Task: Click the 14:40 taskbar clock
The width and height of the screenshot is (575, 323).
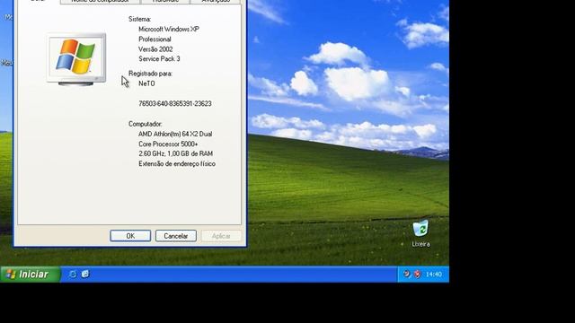Action: [434, 275]
